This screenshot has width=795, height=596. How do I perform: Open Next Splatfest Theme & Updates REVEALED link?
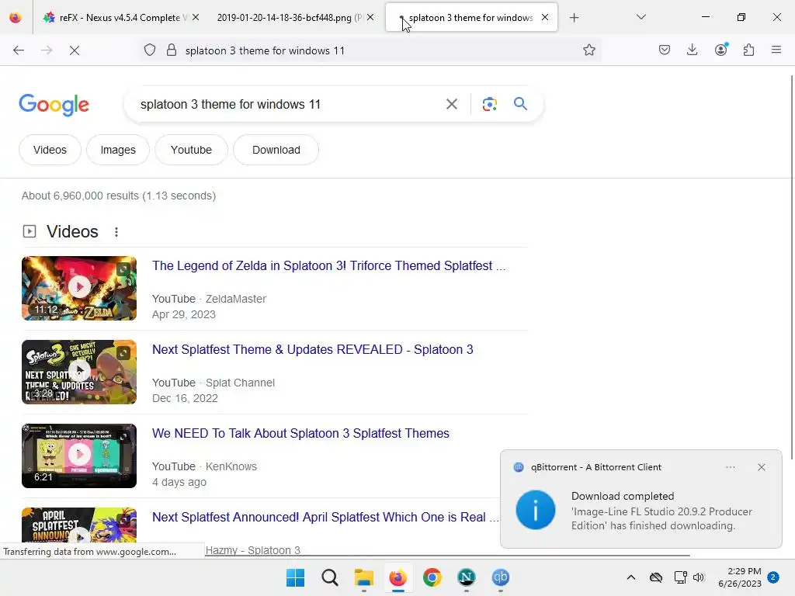312,350
